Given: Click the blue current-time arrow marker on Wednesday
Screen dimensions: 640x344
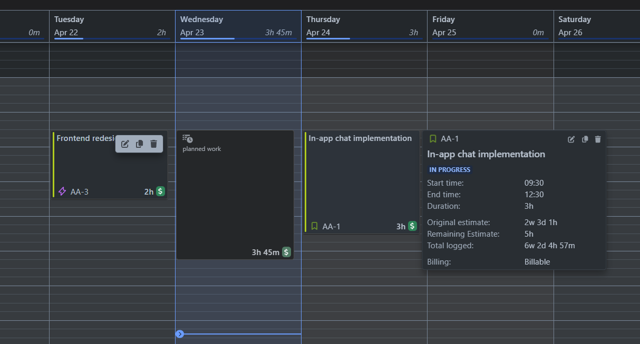Looking at the screenshot, I should pyautogui.click(x=180, y=333).
